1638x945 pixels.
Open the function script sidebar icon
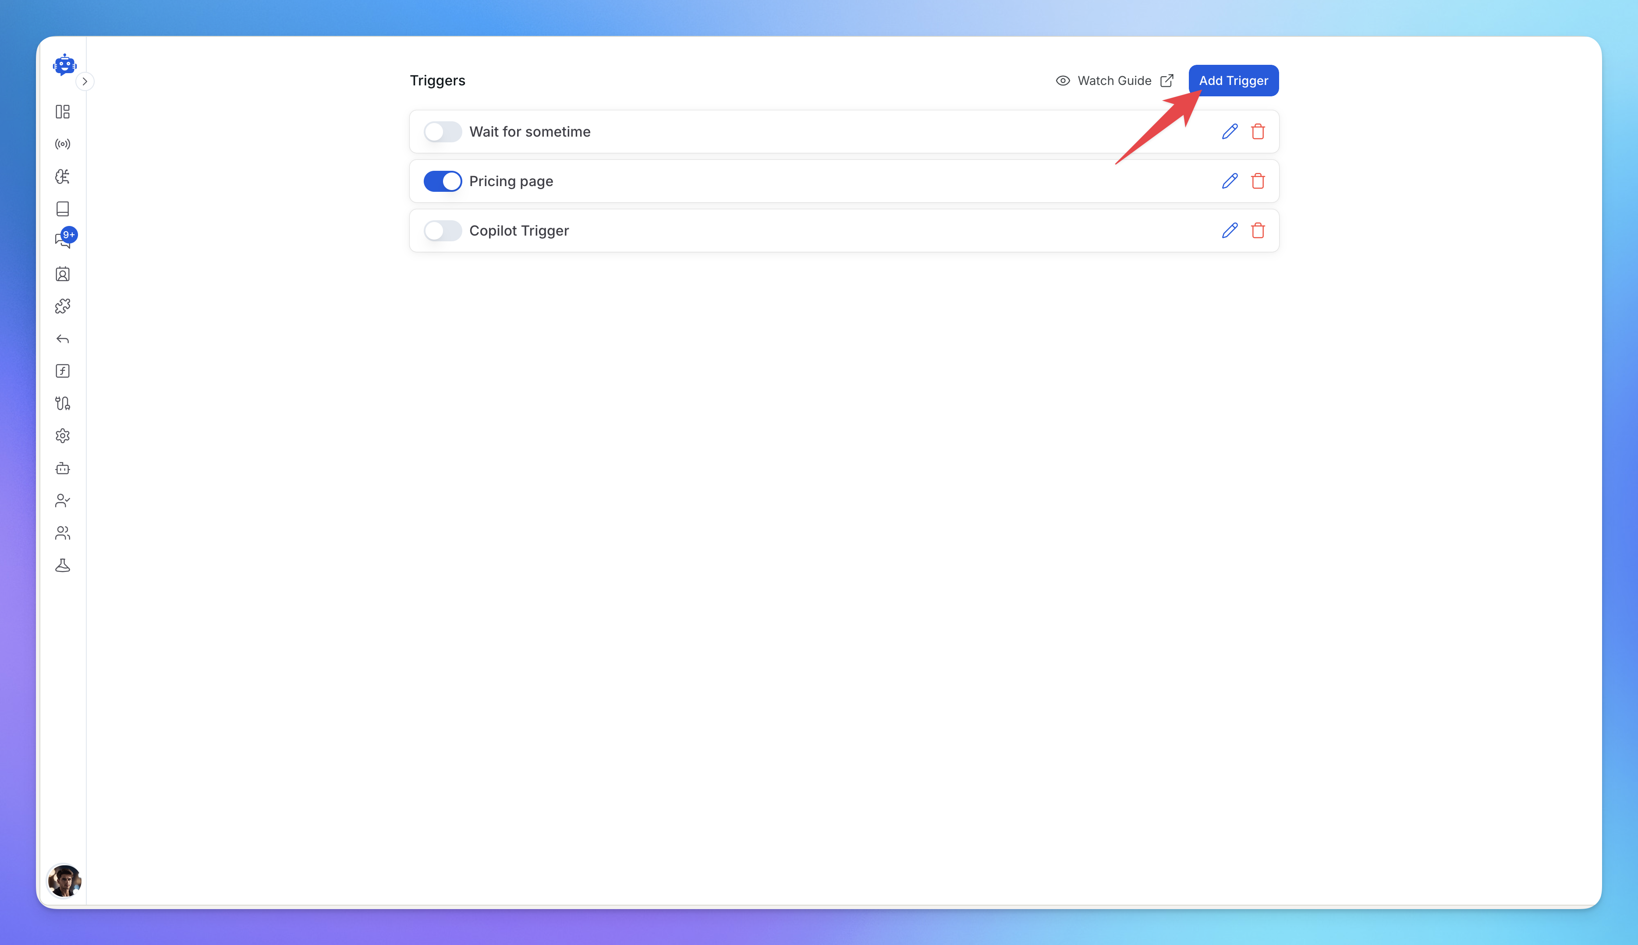[62, 371]
